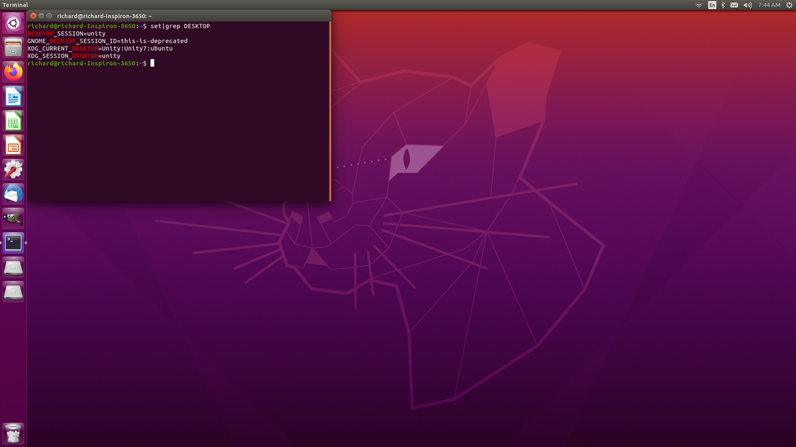This screenshot has height=447, width=796.
Task: Click the XDG_CURRENT_DESKTOP=Unity:Unity7:ubuntu line
Action: coord(100,48)
